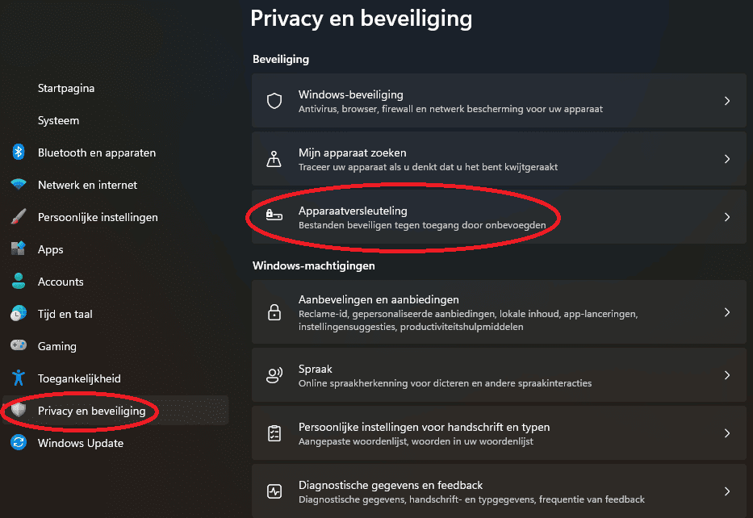Click the Persoonlijke instellingen brush icon
Image resolution: width=753 pixels, height=518 pixels.
pyautogui.click(x=19, y=217)
